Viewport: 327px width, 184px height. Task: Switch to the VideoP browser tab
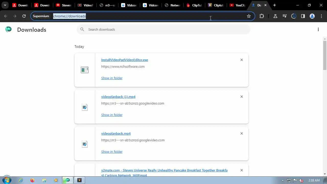click(x=86, y=5)
